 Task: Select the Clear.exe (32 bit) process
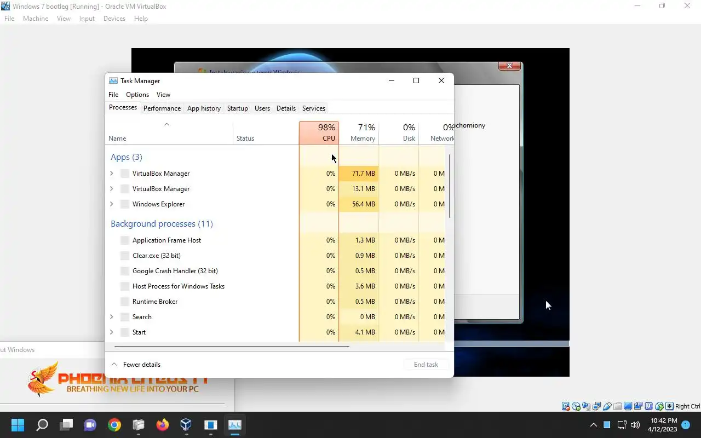click(275, 256)
